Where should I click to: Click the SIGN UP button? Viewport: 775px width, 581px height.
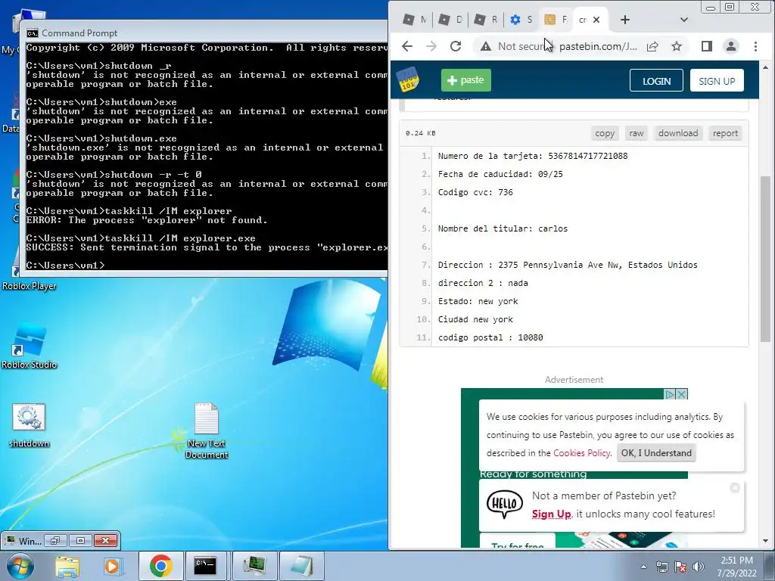point(717,80)
